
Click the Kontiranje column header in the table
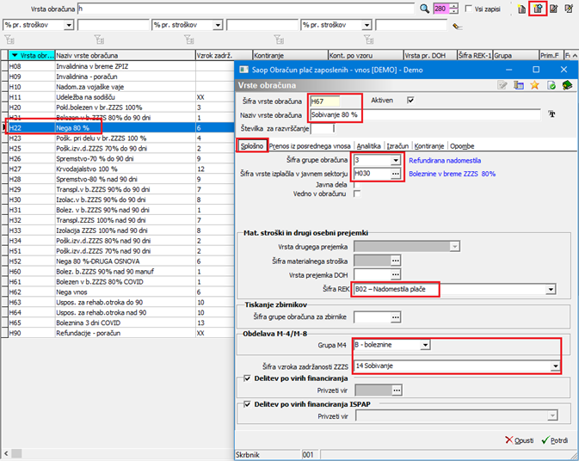tap(290, 55)
